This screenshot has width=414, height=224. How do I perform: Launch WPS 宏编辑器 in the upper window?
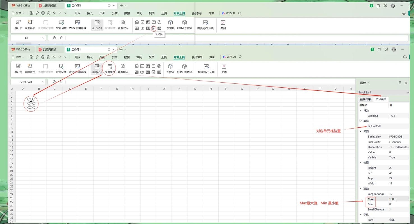click(78, 24)
